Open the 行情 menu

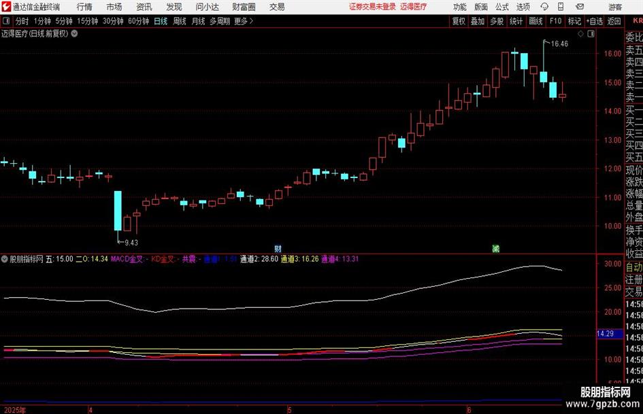pos(84,7)
